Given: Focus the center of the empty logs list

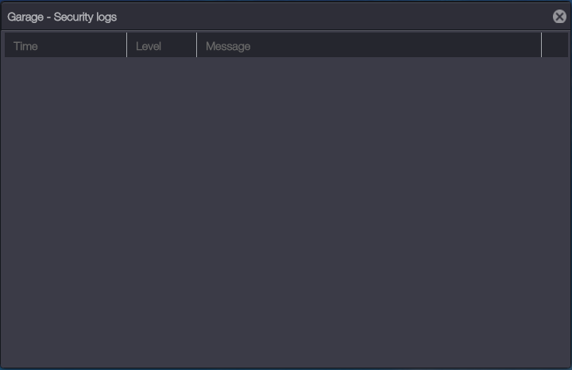Looking at the screenshot, I should click(286, 210).
